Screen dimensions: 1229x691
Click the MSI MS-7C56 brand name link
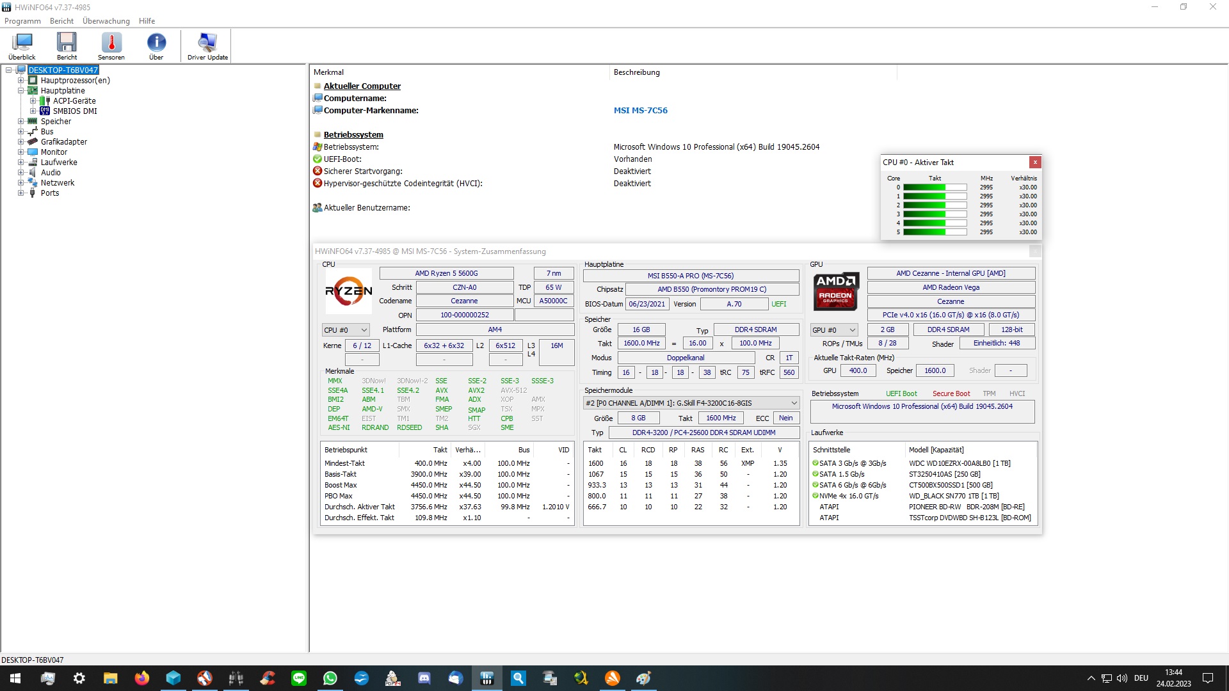coord(640,111)
